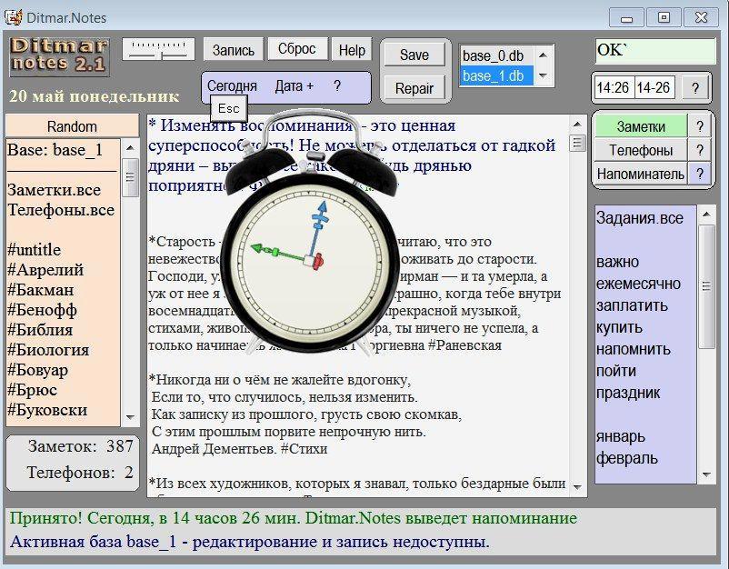729x569 pixels.
Task: Click the Ditmar notes 2.1 logo
Action: pos(59,56)
